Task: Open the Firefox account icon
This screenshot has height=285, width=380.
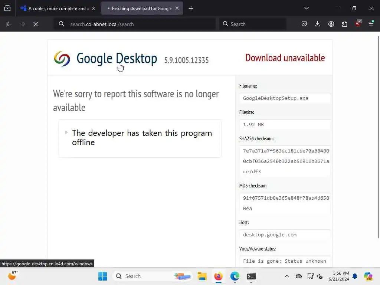Action: click(331, 24)
